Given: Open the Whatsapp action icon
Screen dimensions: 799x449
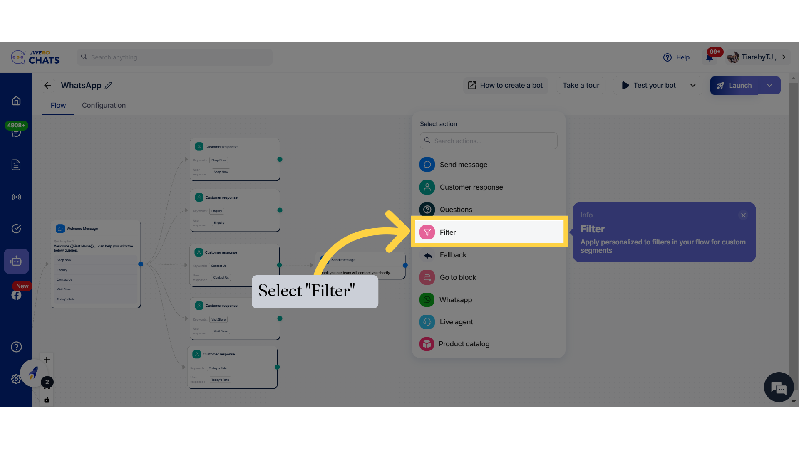Looking at the screenshot, I should pyautogui.click(x=427, y=299).
